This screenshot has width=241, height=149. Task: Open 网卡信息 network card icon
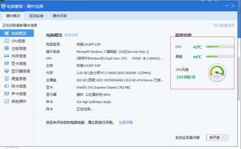coord(6,86)
